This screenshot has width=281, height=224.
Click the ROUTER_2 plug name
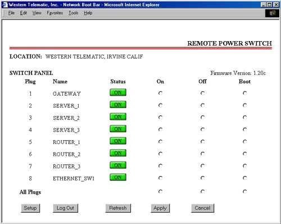pyautogui.click(x=66, y=154)
